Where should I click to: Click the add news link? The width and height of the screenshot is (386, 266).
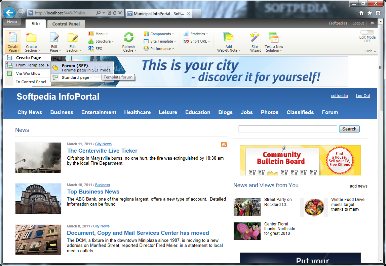point(358,186)
